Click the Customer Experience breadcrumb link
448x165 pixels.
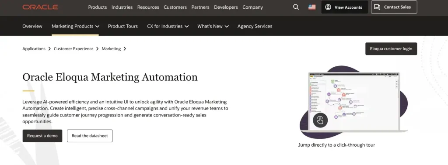click(x=73, y=49)
